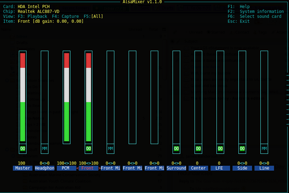
Task: Switch to the F3 Playback view
Action: click(x=32, y=16)
